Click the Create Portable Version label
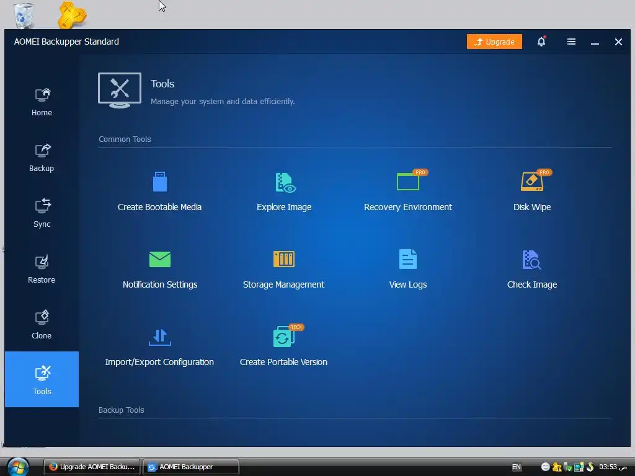635x476 pixels. coord(283,362)
